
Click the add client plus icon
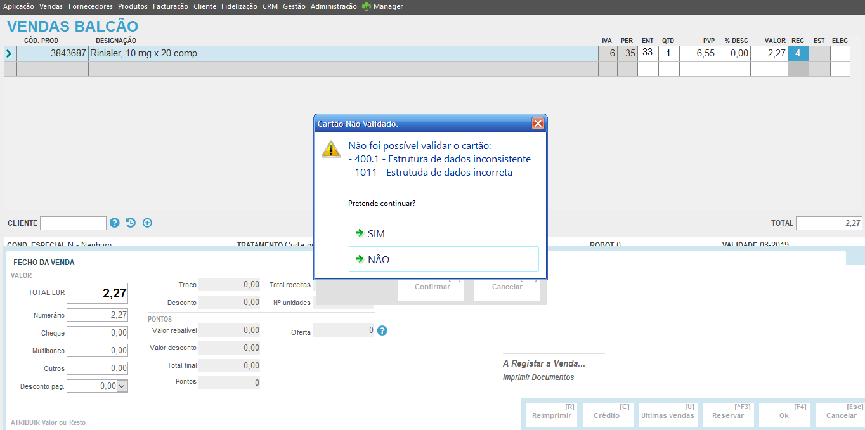tap(147, 223)
